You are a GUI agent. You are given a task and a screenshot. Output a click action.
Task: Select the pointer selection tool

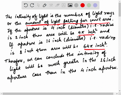point(38,5)
